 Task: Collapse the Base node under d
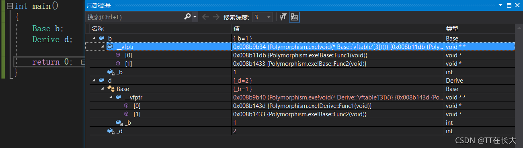coord(103,89)
